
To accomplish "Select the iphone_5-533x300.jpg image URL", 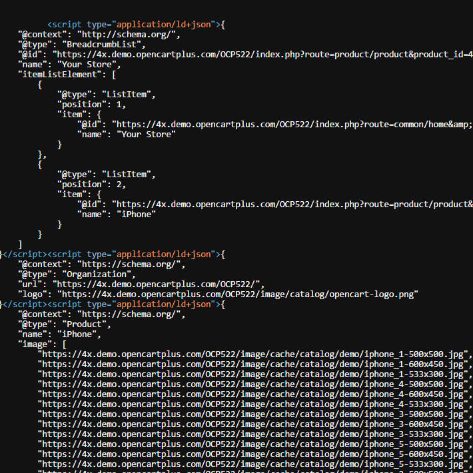I will click(x=255, y=464).
